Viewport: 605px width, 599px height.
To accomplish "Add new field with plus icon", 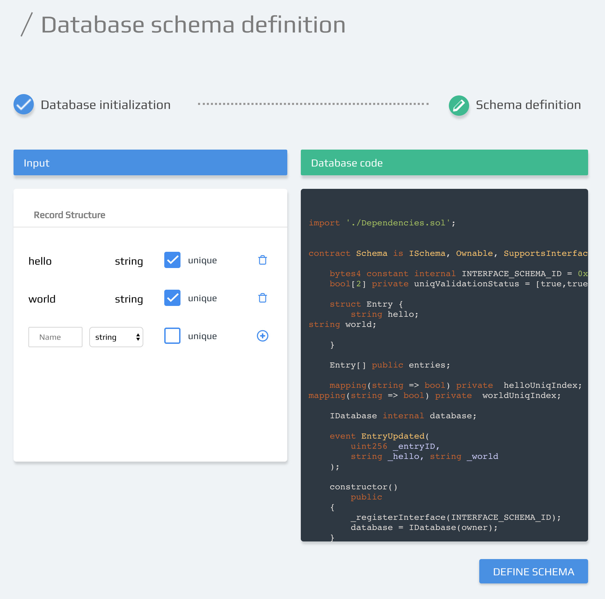I will 263,336.
